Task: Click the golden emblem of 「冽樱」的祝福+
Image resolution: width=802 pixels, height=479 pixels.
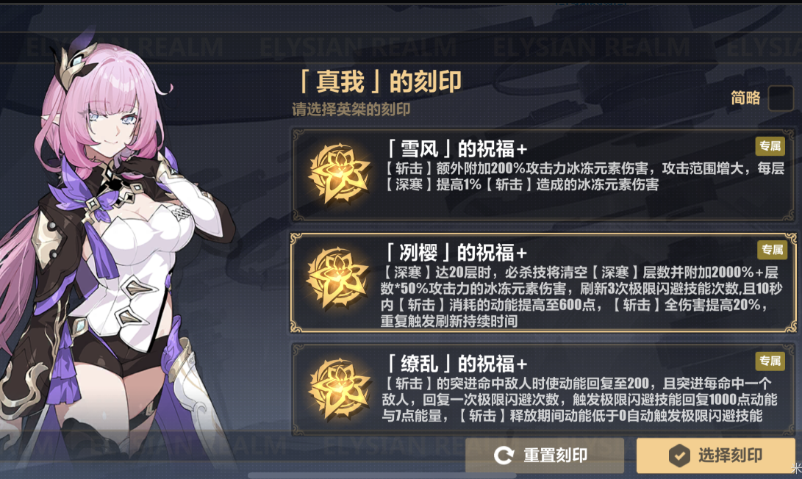Action: (339, 278)
